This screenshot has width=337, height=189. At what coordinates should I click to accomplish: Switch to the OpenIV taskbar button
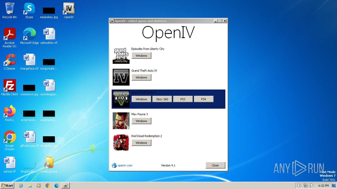[66, 186]
